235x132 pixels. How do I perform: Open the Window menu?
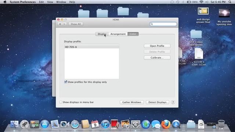(61, 2)
